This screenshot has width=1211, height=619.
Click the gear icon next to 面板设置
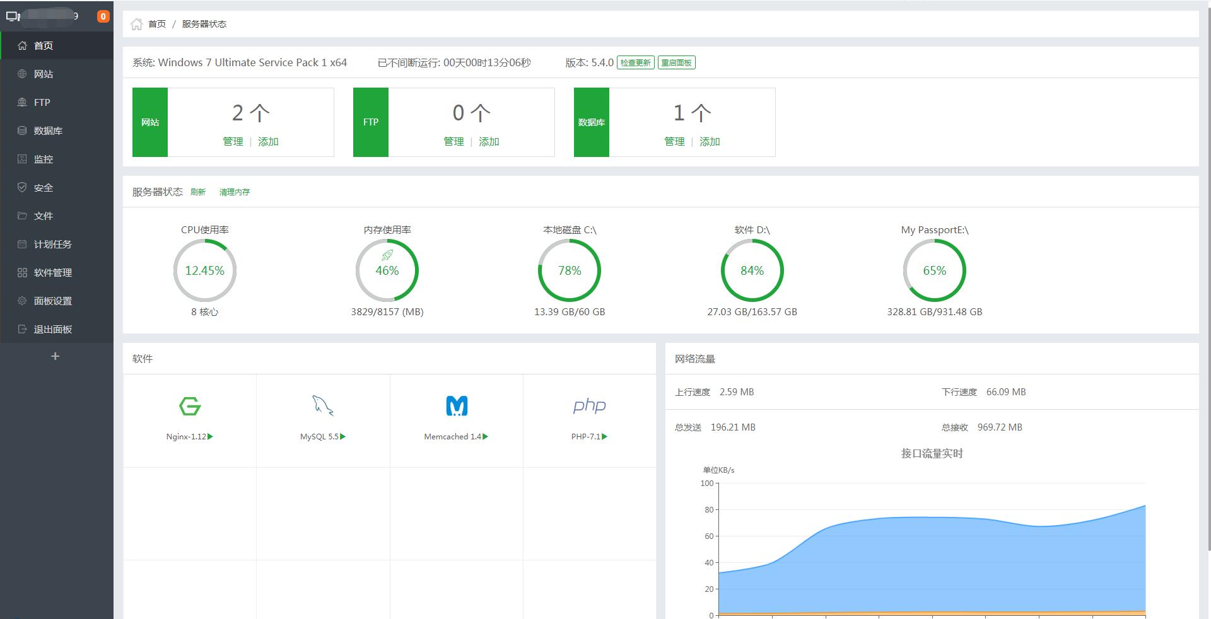[22, 301]
